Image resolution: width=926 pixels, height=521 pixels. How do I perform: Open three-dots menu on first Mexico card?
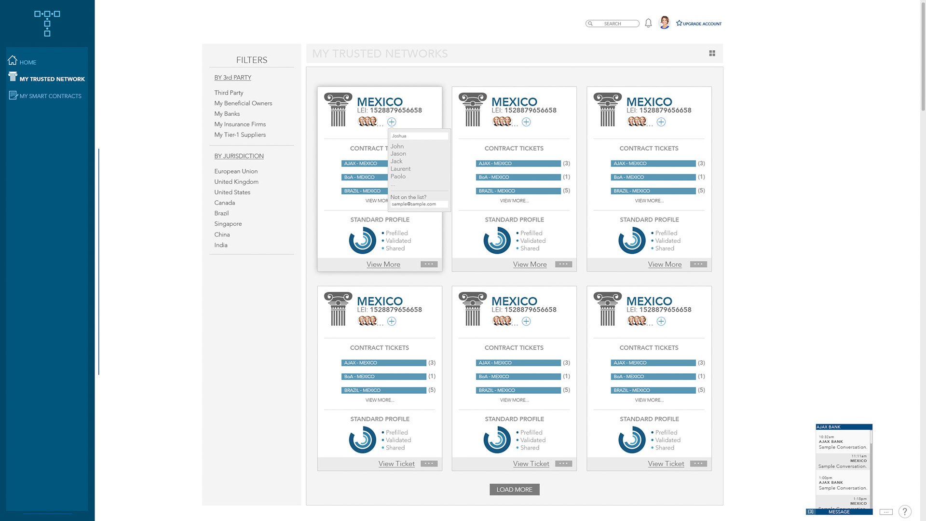pos(429,264)
